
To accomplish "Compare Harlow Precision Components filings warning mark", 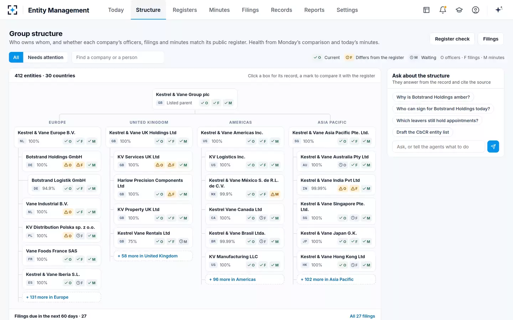I will [x=171, y=194].
